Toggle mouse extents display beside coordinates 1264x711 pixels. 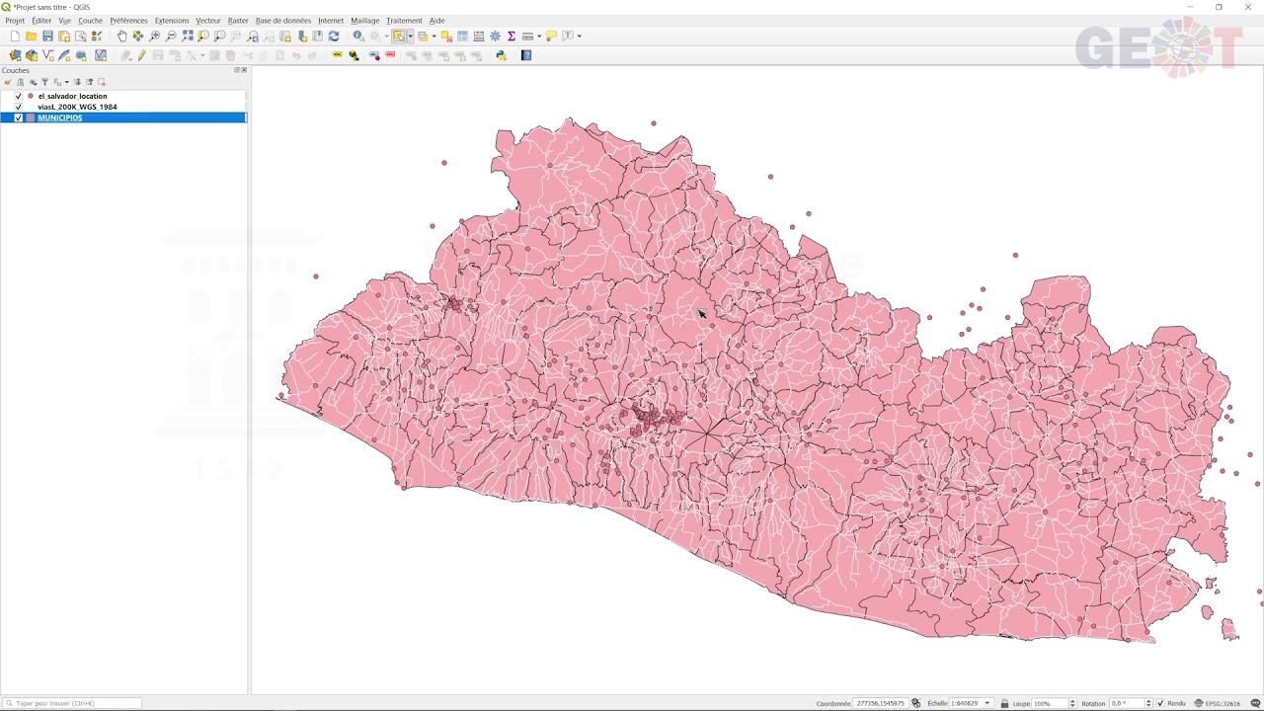(915, 703)
